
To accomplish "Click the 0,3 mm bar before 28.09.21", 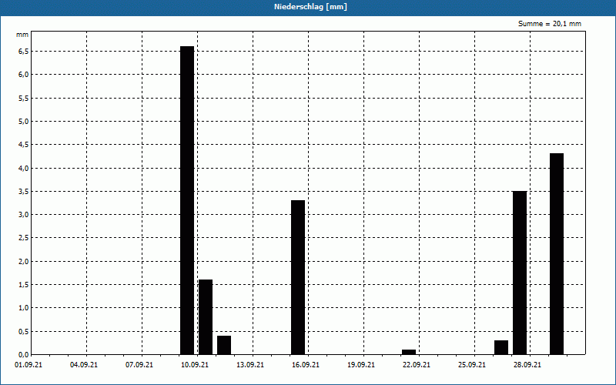I will 501,347.
